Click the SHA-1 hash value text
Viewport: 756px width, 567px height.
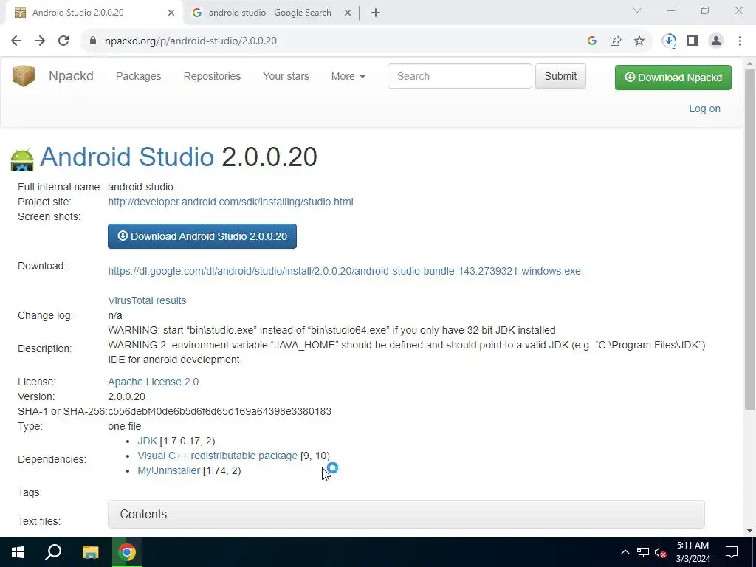tap(220, 411)
